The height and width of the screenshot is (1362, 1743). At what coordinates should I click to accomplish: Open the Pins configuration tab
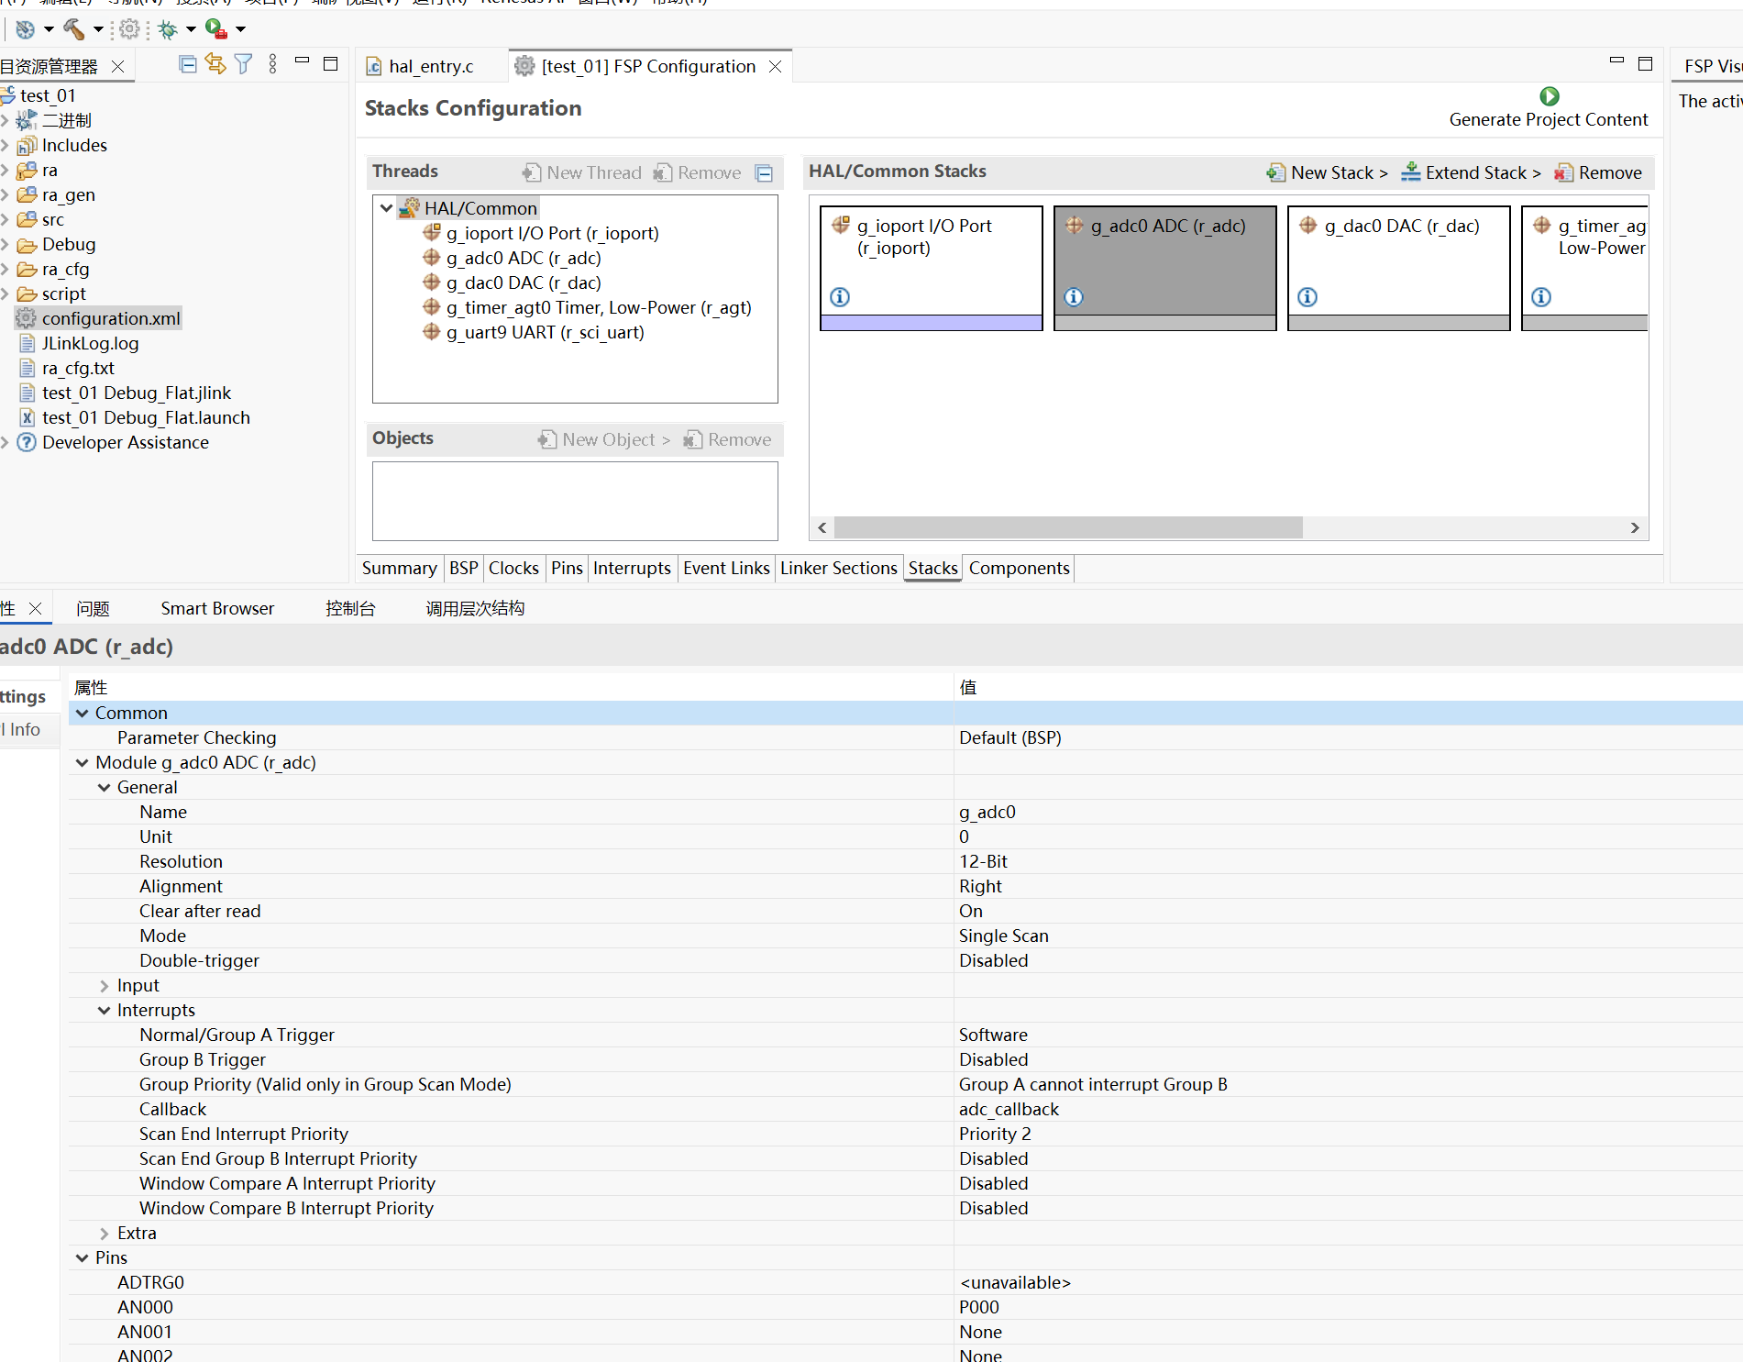[567, 569]
